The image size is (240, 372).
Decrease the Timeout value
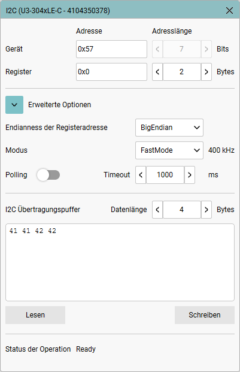141,175
